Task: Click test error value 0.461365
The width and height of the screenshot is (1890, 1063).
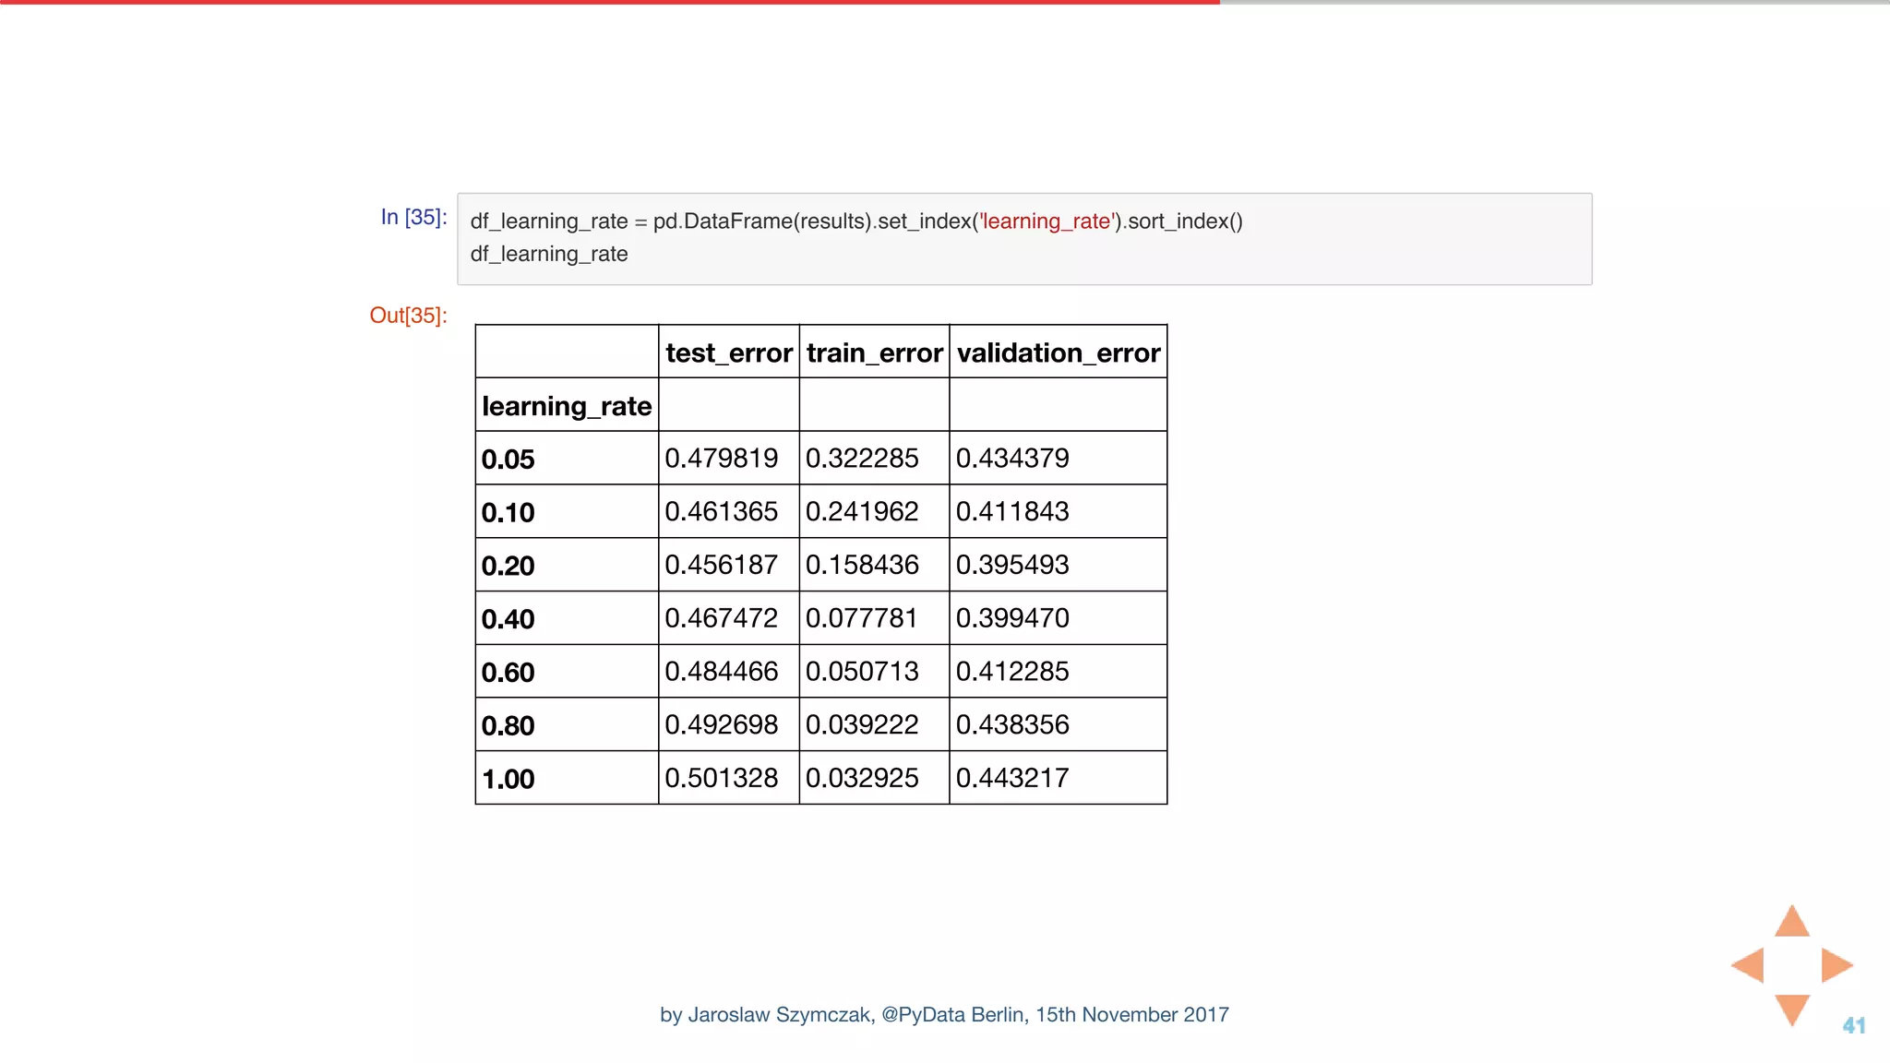Action: (x=722, y=511)
